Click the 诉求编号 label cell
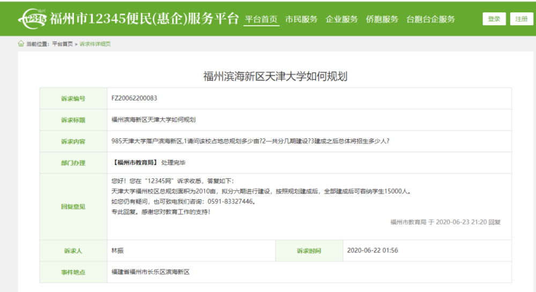Screen dimensions: 536x292 pyautogui.click(x=73, y=99)
